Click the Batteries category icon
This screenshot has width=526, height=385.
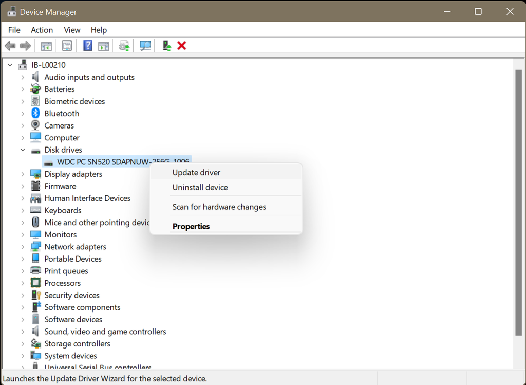tap(35, 89)
